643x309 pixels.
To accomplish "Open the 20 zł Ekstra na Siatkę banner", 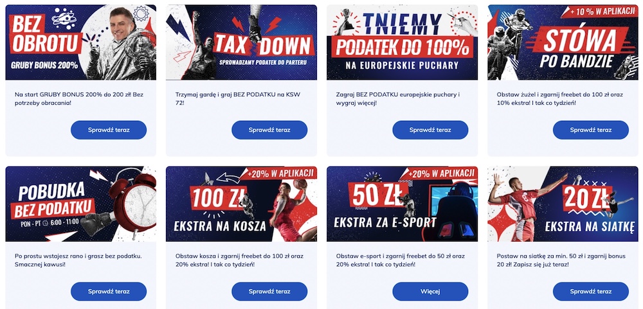I will click(x=563, y=204).
